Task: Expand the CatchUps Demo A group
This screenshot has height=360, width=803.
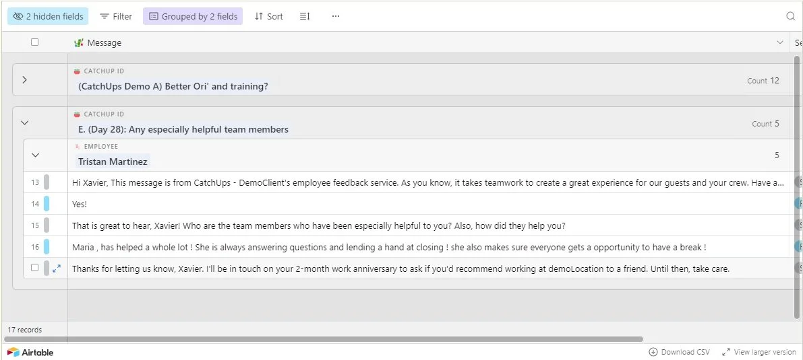Action: 24,80
